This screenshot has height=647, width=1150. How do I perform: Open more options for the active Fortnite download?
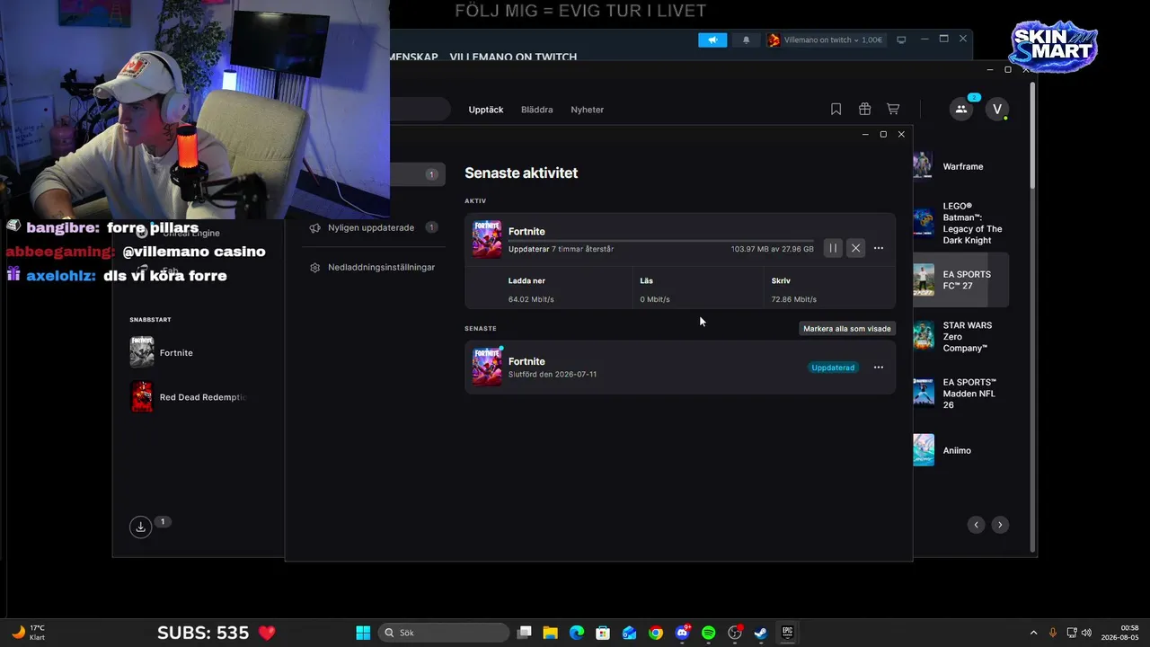click(879, 248)
